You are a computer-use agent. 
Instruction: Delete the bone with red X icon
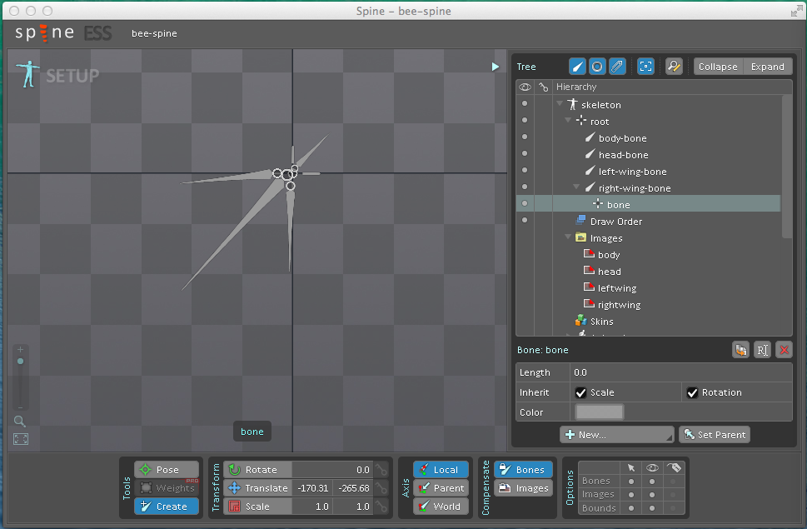point(784,350)
